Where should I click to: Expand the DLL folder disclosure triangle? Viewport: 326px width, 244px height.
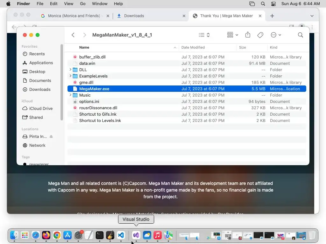[x=70, y=70]
